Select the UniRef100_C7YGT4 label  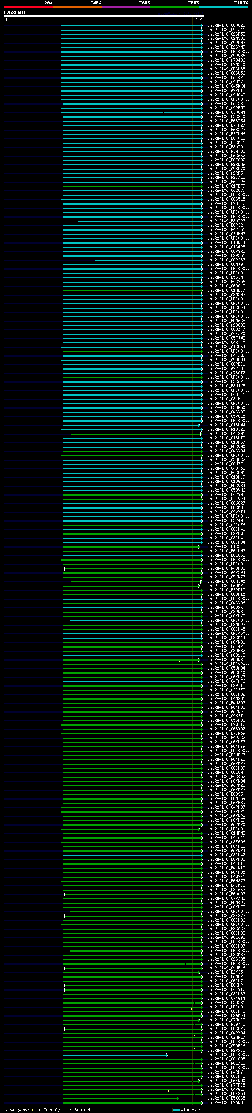point(226,999)
